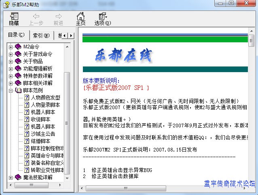258x195 pixels.
Task: Switch to the 索引 (Index) tab
Action: point(41,35)
